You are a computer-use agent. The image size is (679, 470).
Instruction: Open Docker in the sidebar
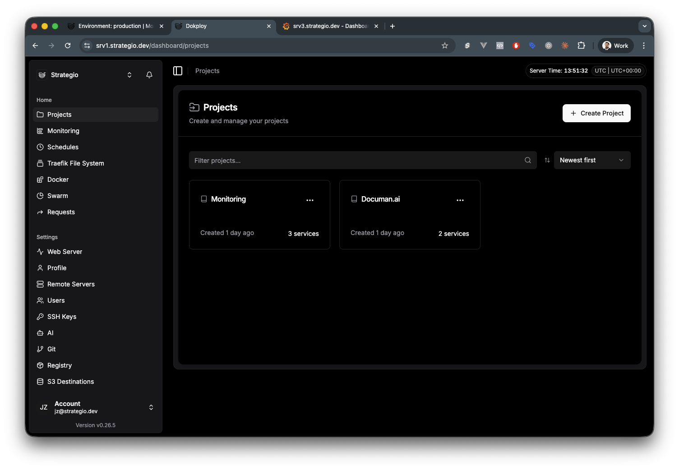pyautogui.click(x=58, y=180)
